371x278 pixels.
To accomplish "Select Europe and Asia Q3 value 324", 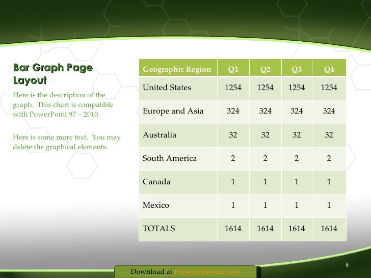I will pos(297,112).
